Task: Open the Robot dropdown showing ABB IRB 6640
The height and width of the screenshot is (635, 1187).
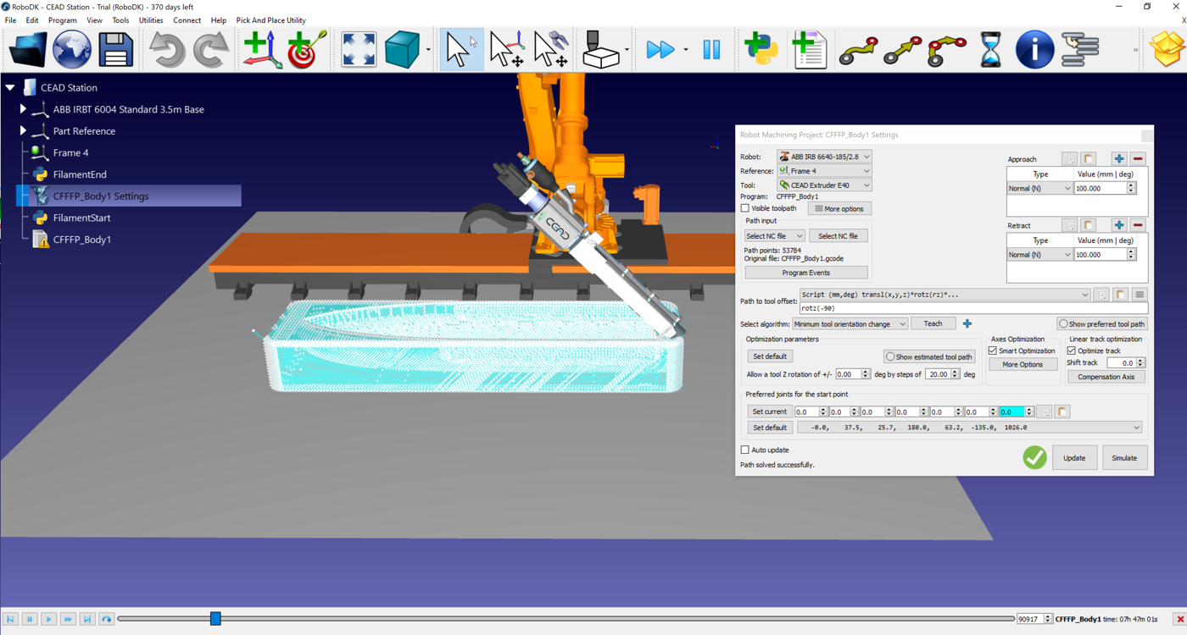Action: coord(824,156)
